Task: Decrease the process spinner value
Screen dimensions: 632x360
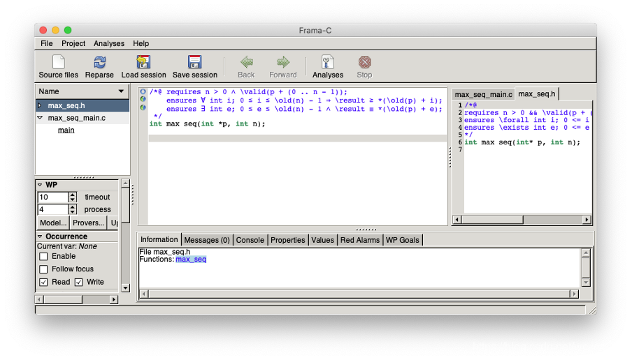Action: tap(72, 212)
